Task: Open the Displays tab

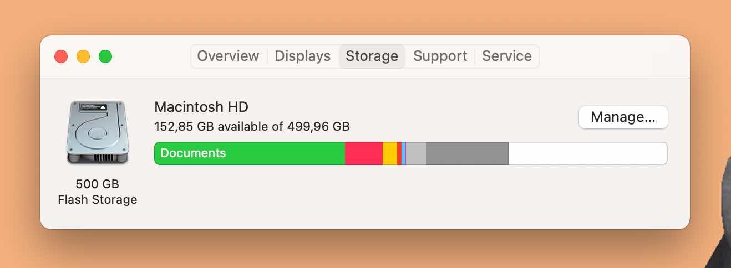Action: 302,56
